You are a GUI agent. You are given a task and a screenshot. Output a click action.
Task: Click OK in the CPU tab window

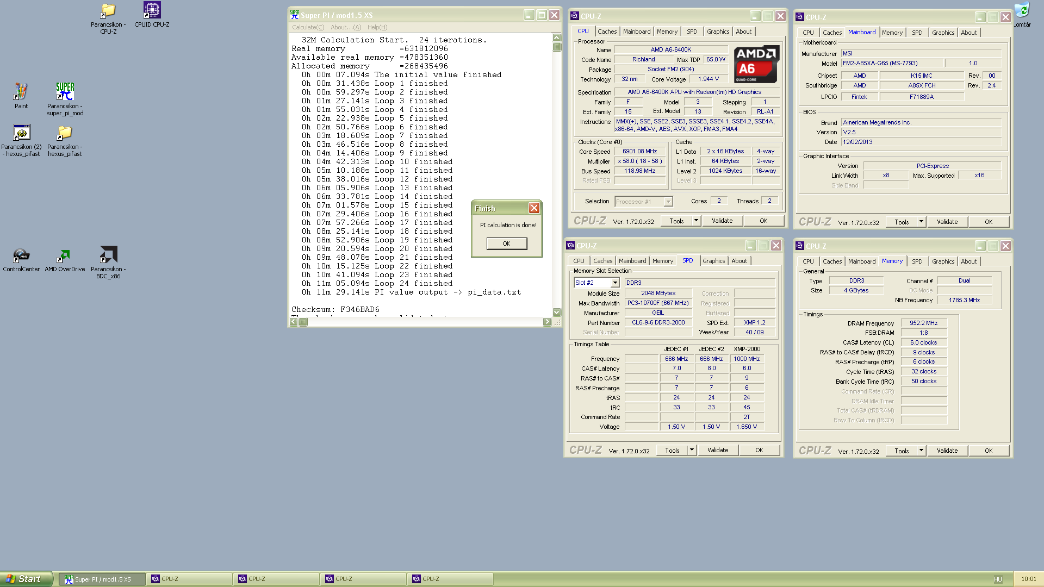pos(763,221)
